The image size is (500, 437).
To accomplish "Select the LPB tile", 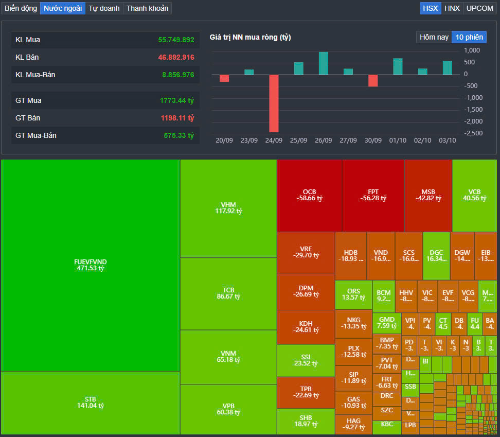I will [x=410, y=427].
